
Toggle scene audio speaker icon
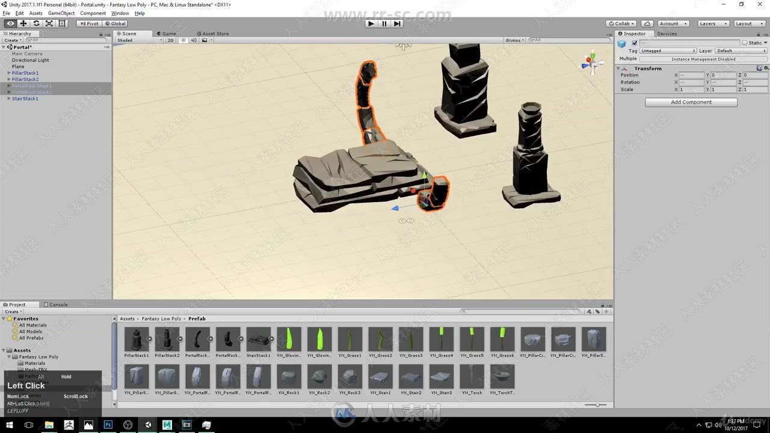click(x=194, y=40)
